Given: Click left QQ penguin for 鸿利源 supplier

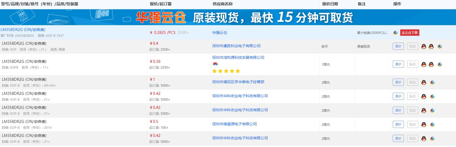Looking at the screenshot, I should 424,64.
